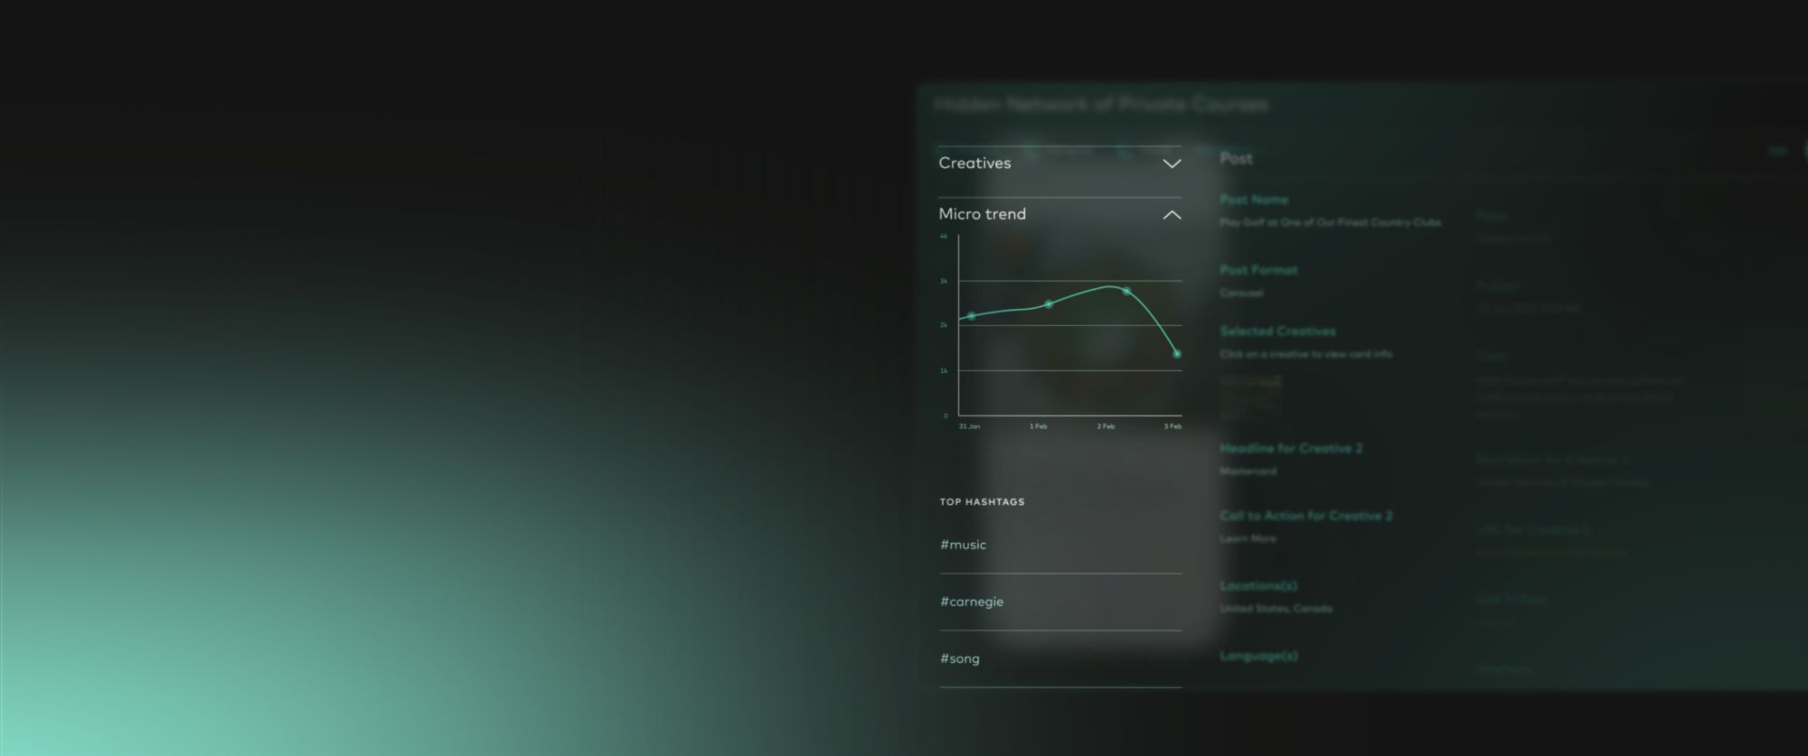Collapse the Micro trend section chevron

[x=1172, y=215]
